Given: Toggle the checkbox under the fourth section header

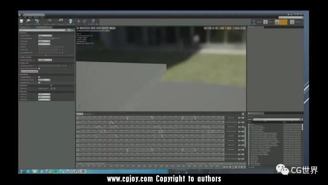Looking at the screenshot, I should click(x=39, y=77).
